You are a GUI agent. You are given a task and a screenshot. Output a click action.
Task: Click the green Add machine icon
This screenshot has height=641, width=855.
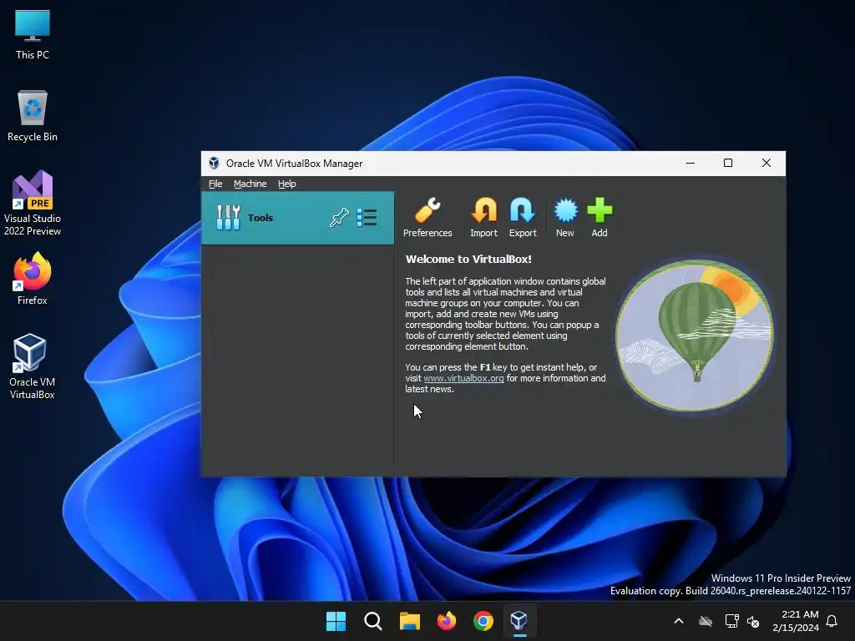(x=600, y=218)
